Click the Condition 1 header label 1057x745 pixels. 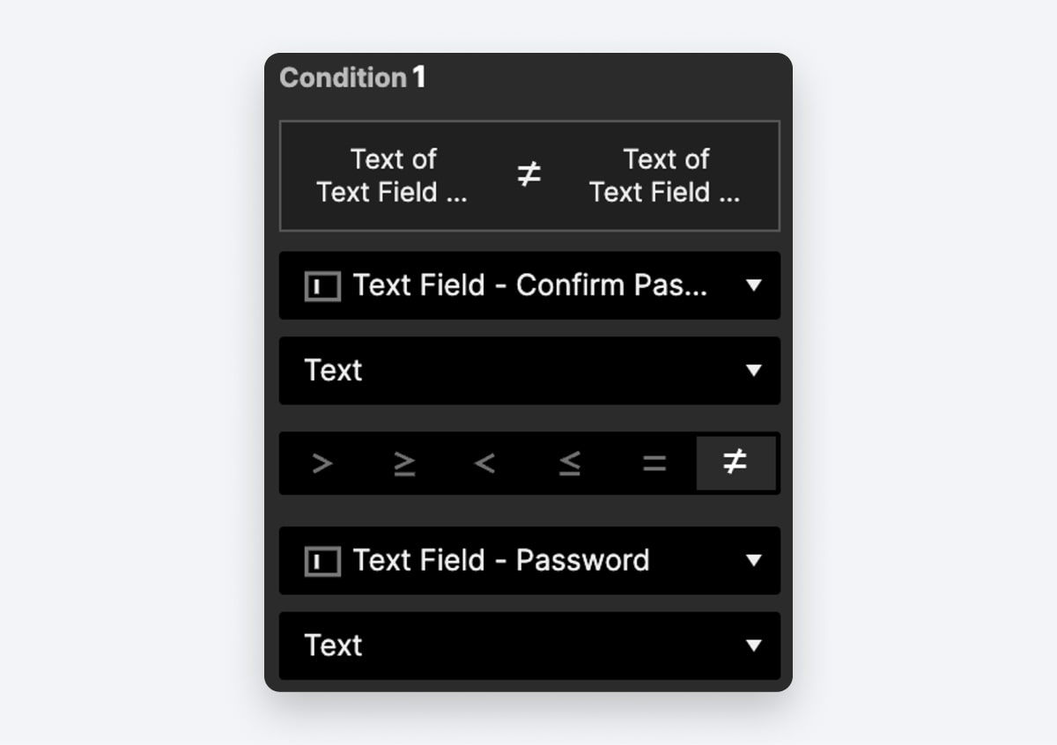coord(351,77)
